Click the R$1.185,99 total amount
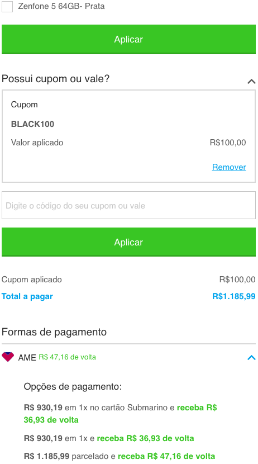The height and width of the screenshot is (464, 258). click(x=234, y=296)
